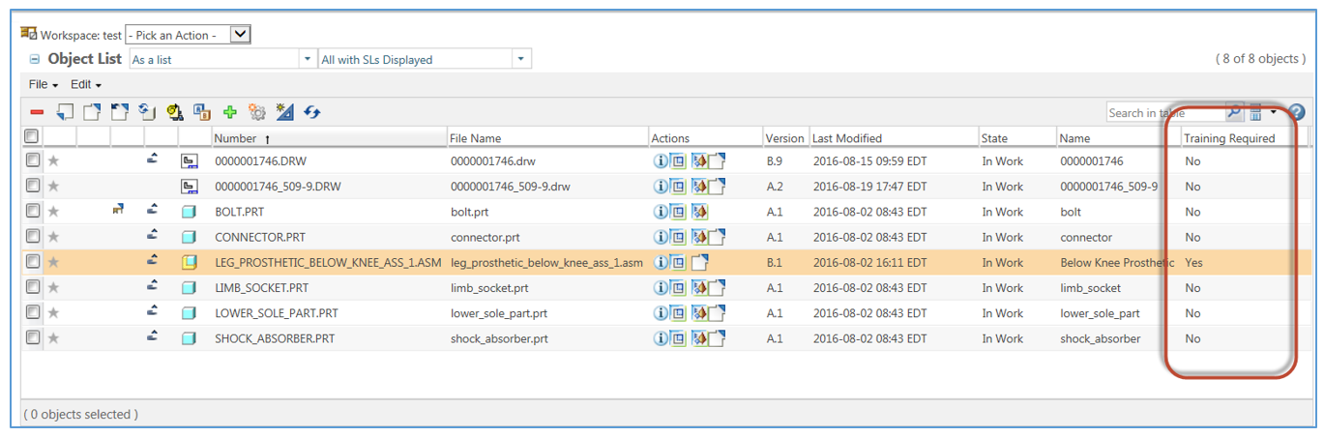The height and width of the screenshot is (436, 1324).
Task: Toggle favorite star for 0000001746.DRW row
Action: 54,160
